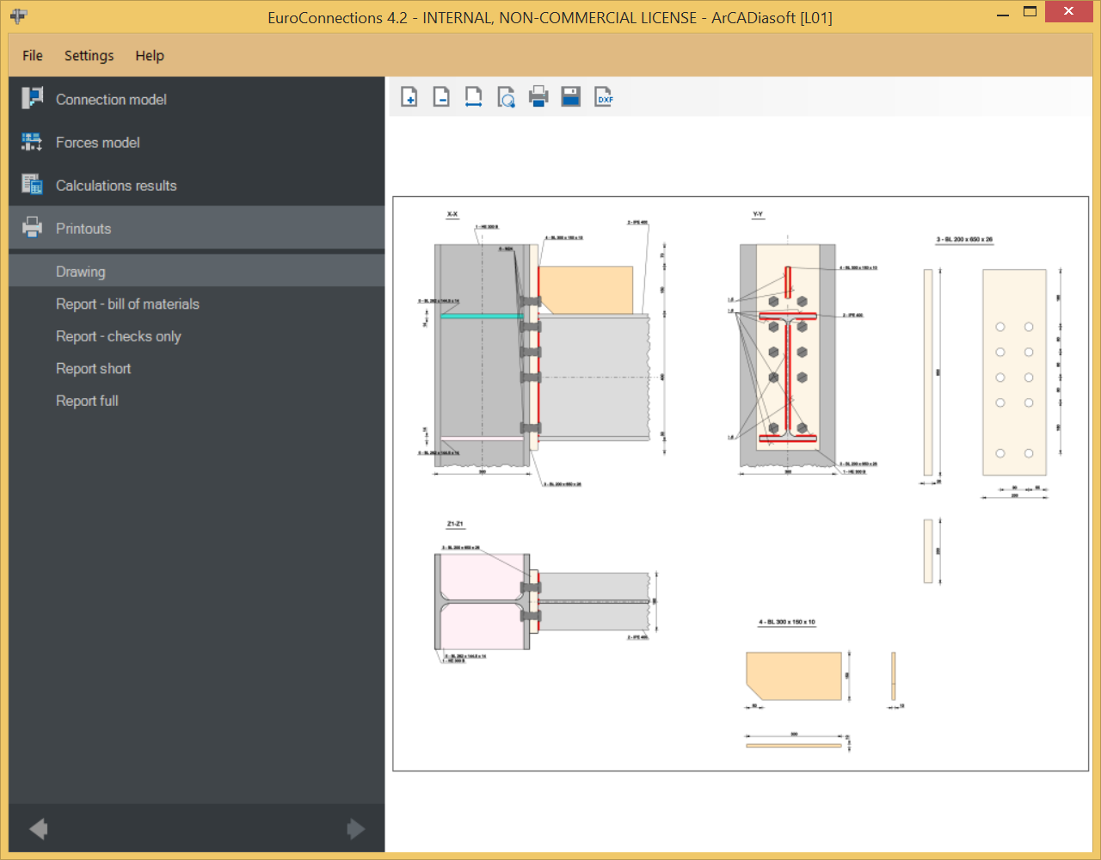Image resolution: width=1101 pixels, height=860 pixels.
Task: Activate the zoom window magnifier tool
Action: (507, 97)
